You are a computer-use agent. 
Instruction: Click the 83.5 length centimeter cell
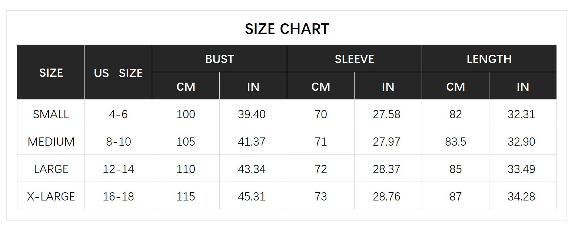(x=455, y=142)
